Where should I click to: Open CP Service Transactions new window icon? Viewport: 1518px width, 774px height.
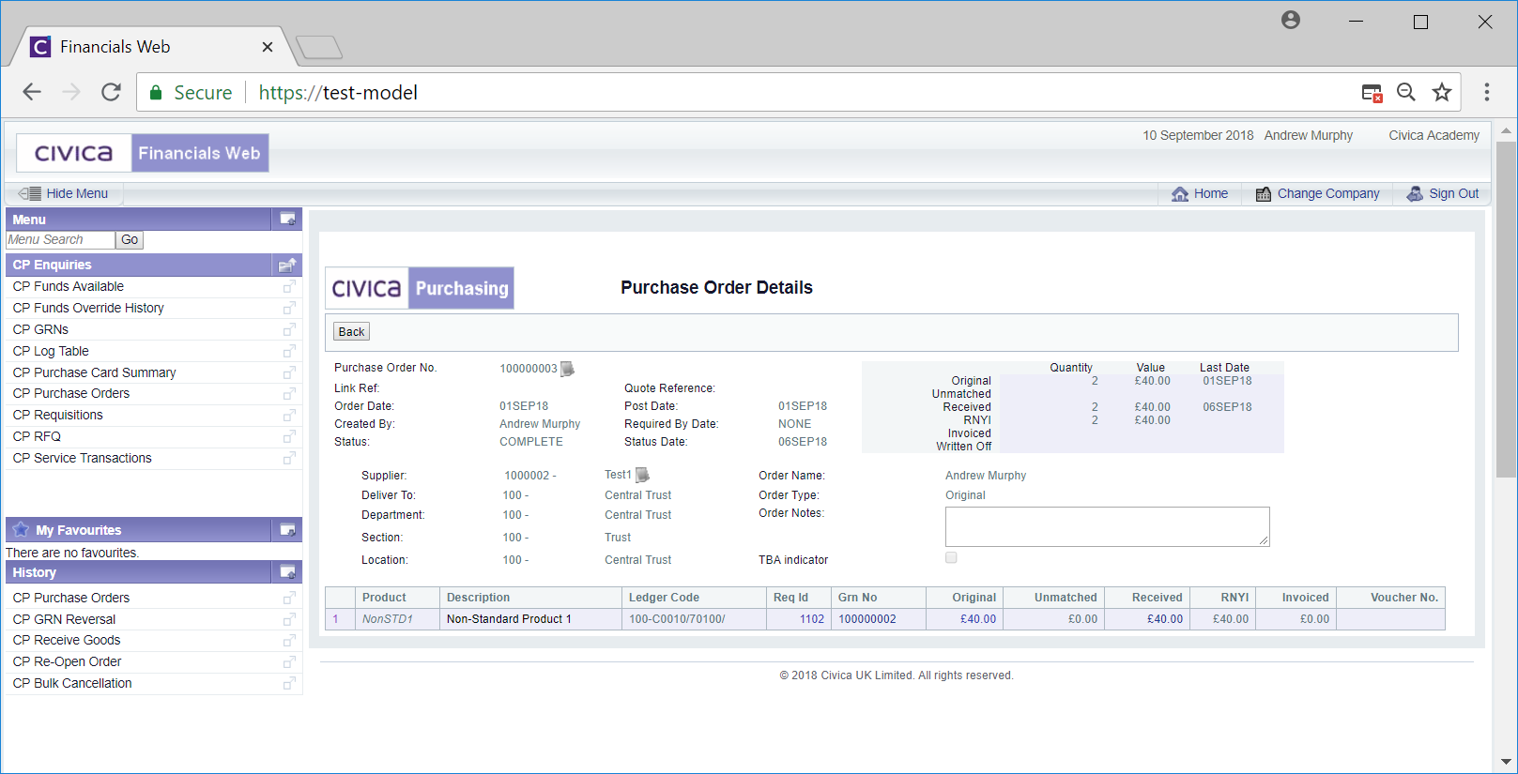289,458
